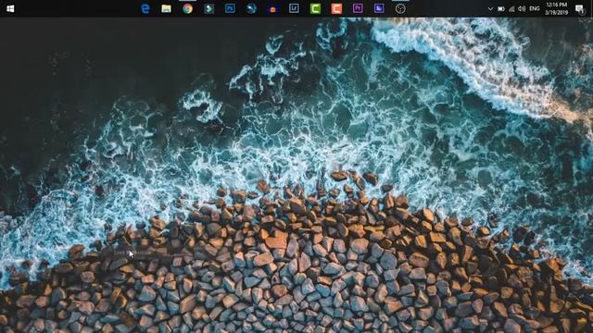
Task: Switch to Google Chrome on the taskbar
Action: click(x=187, y=8)
